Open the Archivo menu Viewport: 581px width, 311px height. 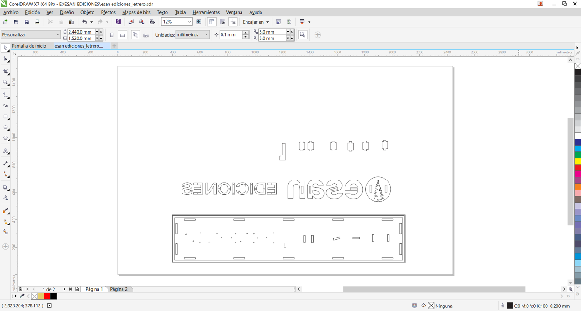click(x=10, y=12)
